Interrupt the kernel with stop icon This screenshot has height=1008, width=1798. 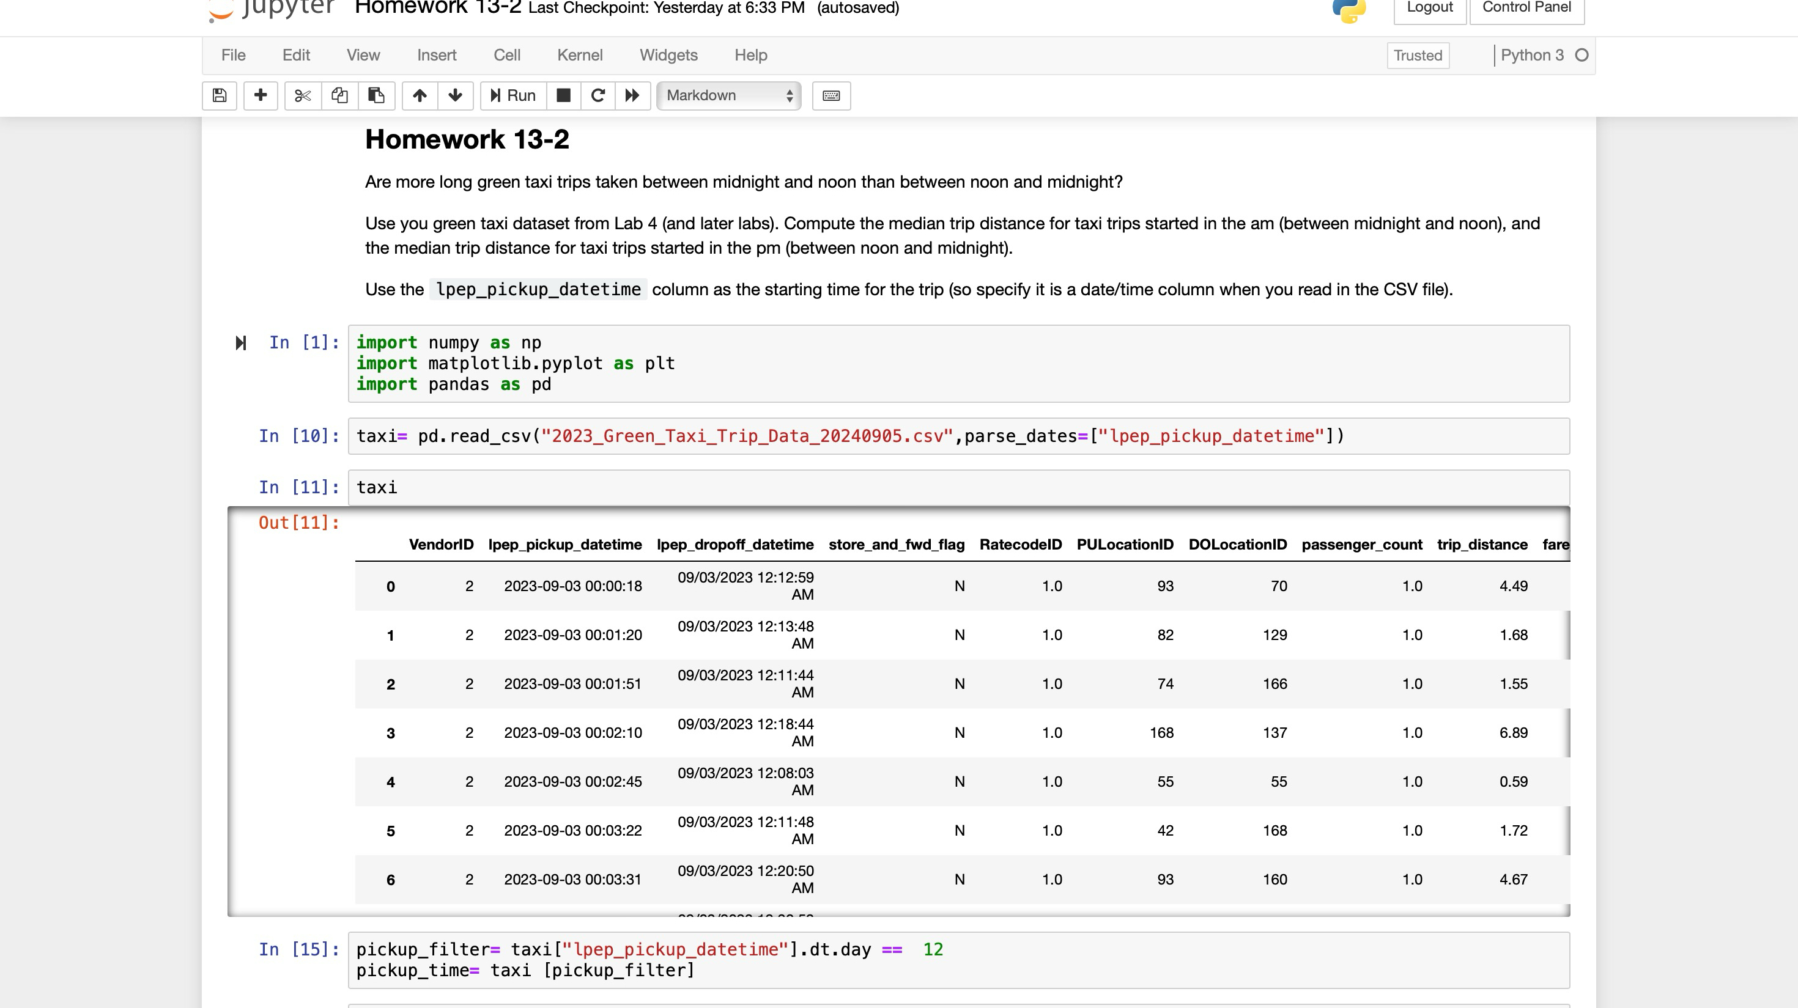(x=563, y=95)
